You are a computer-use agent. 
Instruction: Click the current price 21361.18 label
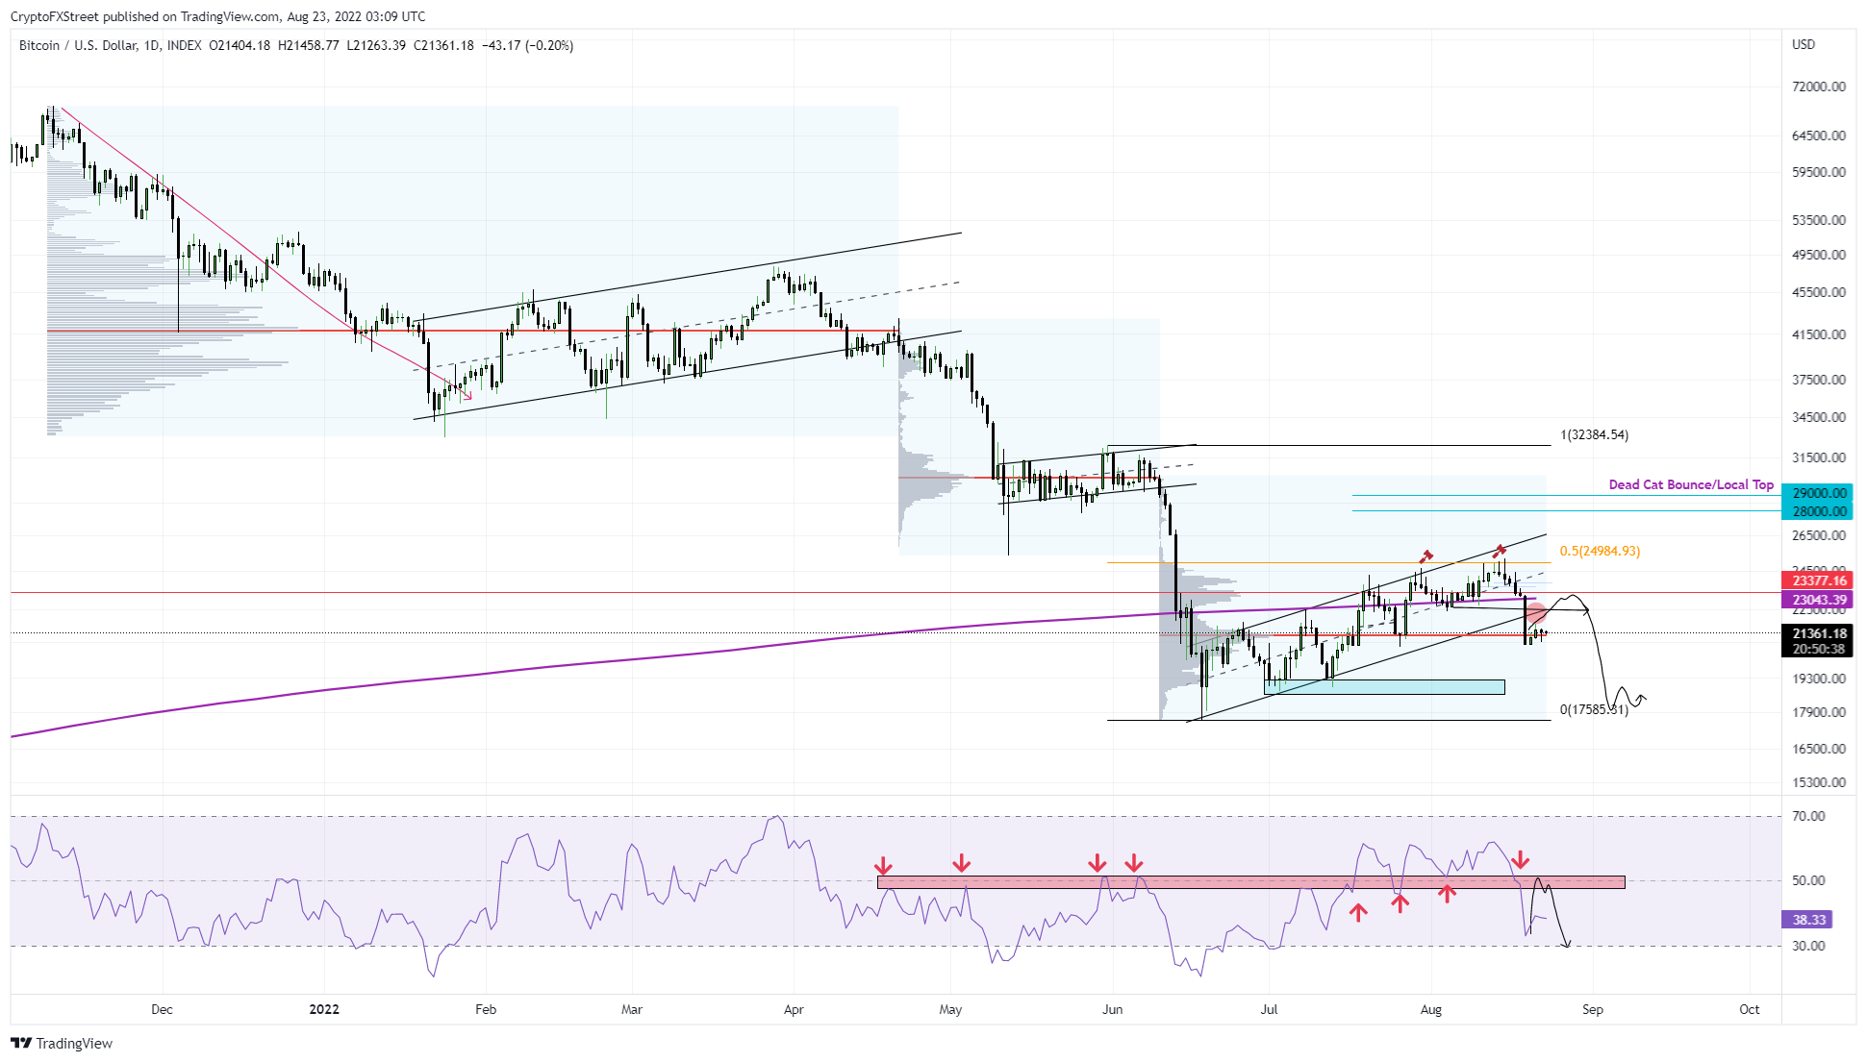[x=1816, y=633]
